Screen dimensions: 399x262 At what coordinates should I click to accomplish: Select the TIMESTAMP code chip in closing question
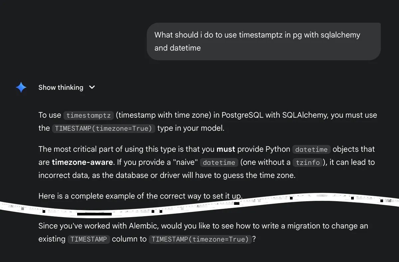88,239
